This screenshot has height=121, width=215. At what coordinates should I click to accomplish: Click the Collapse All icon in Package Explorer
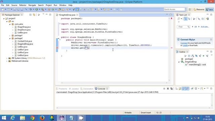click(x=31, y=15)
